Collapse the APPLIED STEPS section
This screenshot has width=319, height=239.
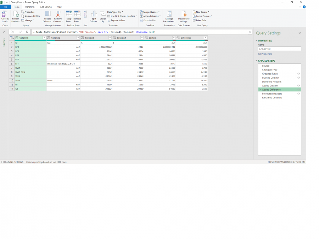click(x=256, y=61)
